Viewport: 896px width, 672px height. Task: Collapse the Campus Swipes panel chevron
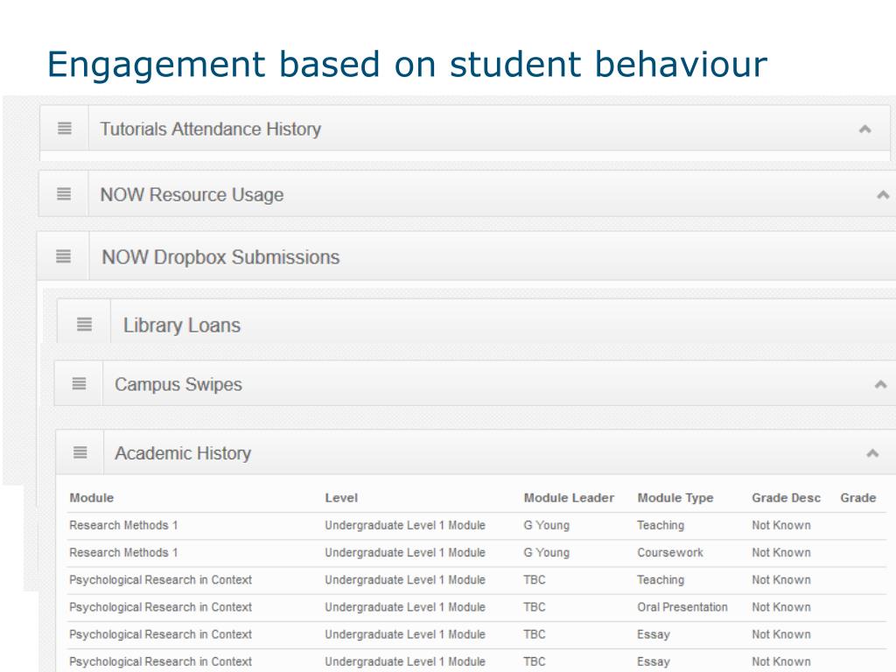pos(881,385)
